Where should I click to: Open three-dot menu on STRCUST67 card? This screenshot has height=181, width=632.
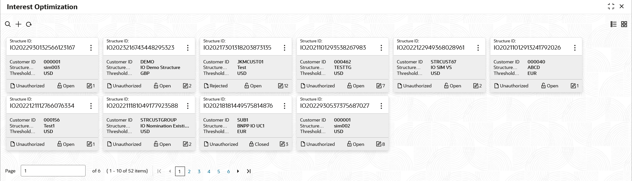click(478, 48)
